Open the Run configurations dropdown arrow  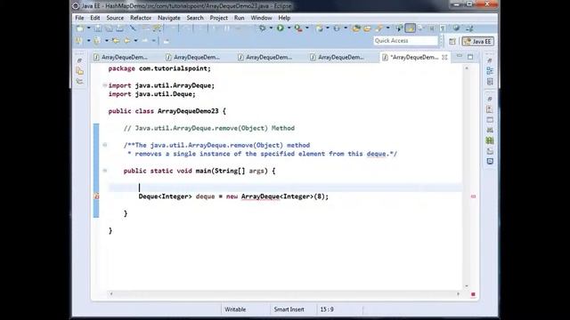point(289,28)
